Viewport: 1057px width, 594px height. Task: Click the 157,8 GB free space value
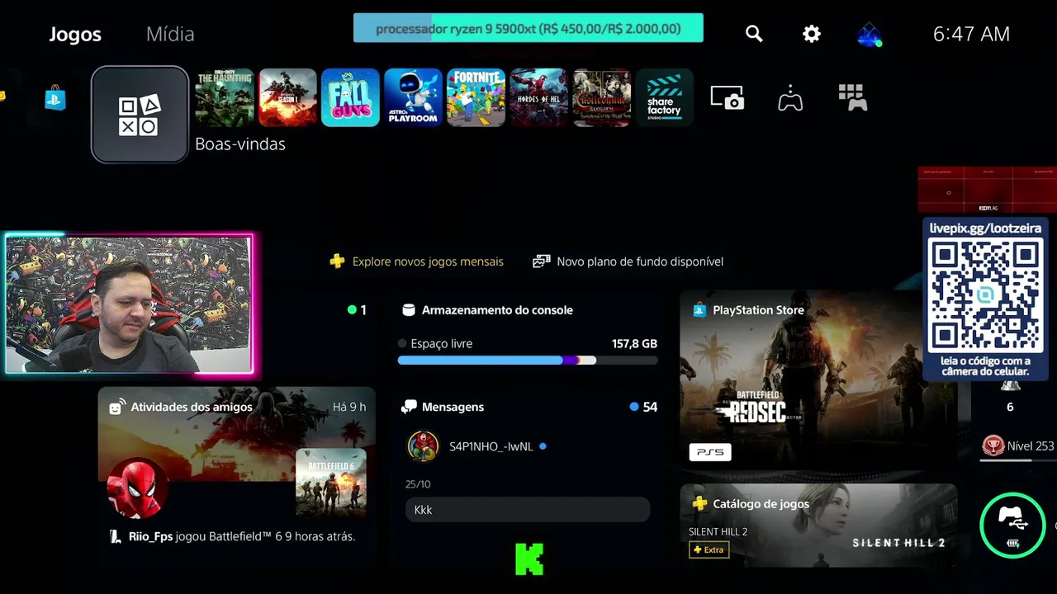click(x=634, y=344)
